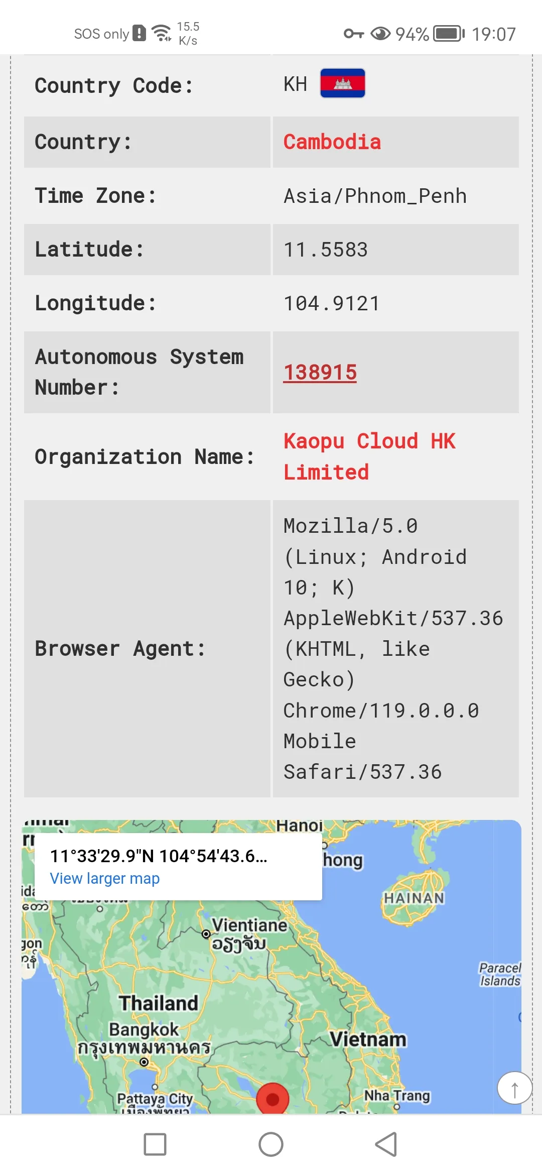The height and width of the screenshot is (1175, 542).
Task: Go back with the triangle navigation button
Action: 386,1144
